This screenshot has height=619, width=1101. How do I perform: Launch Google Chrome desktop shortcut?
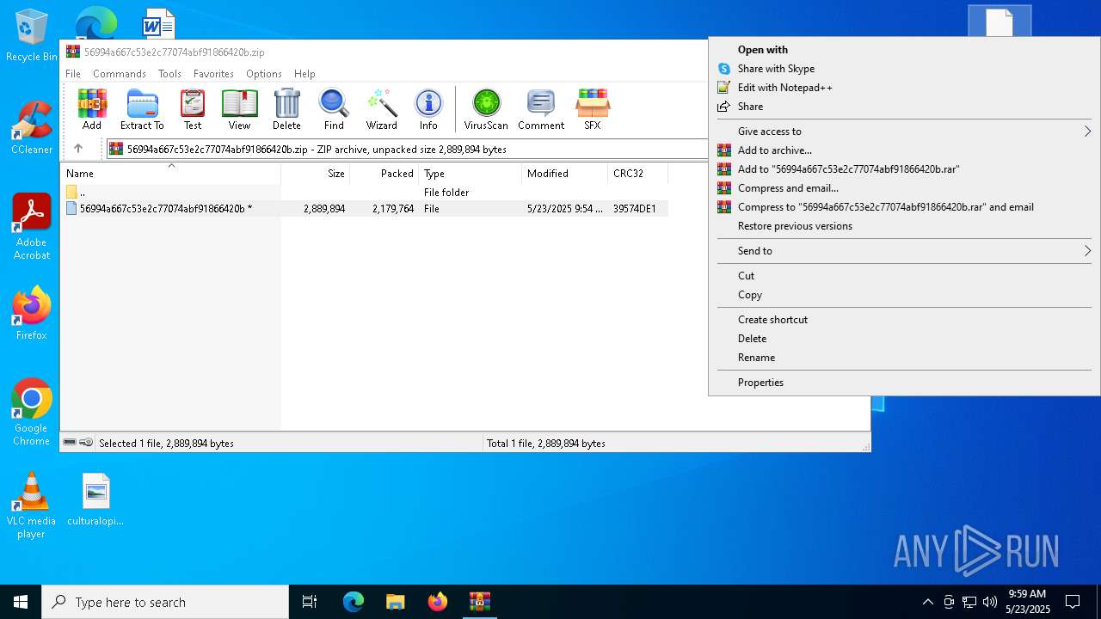(31, 413)
